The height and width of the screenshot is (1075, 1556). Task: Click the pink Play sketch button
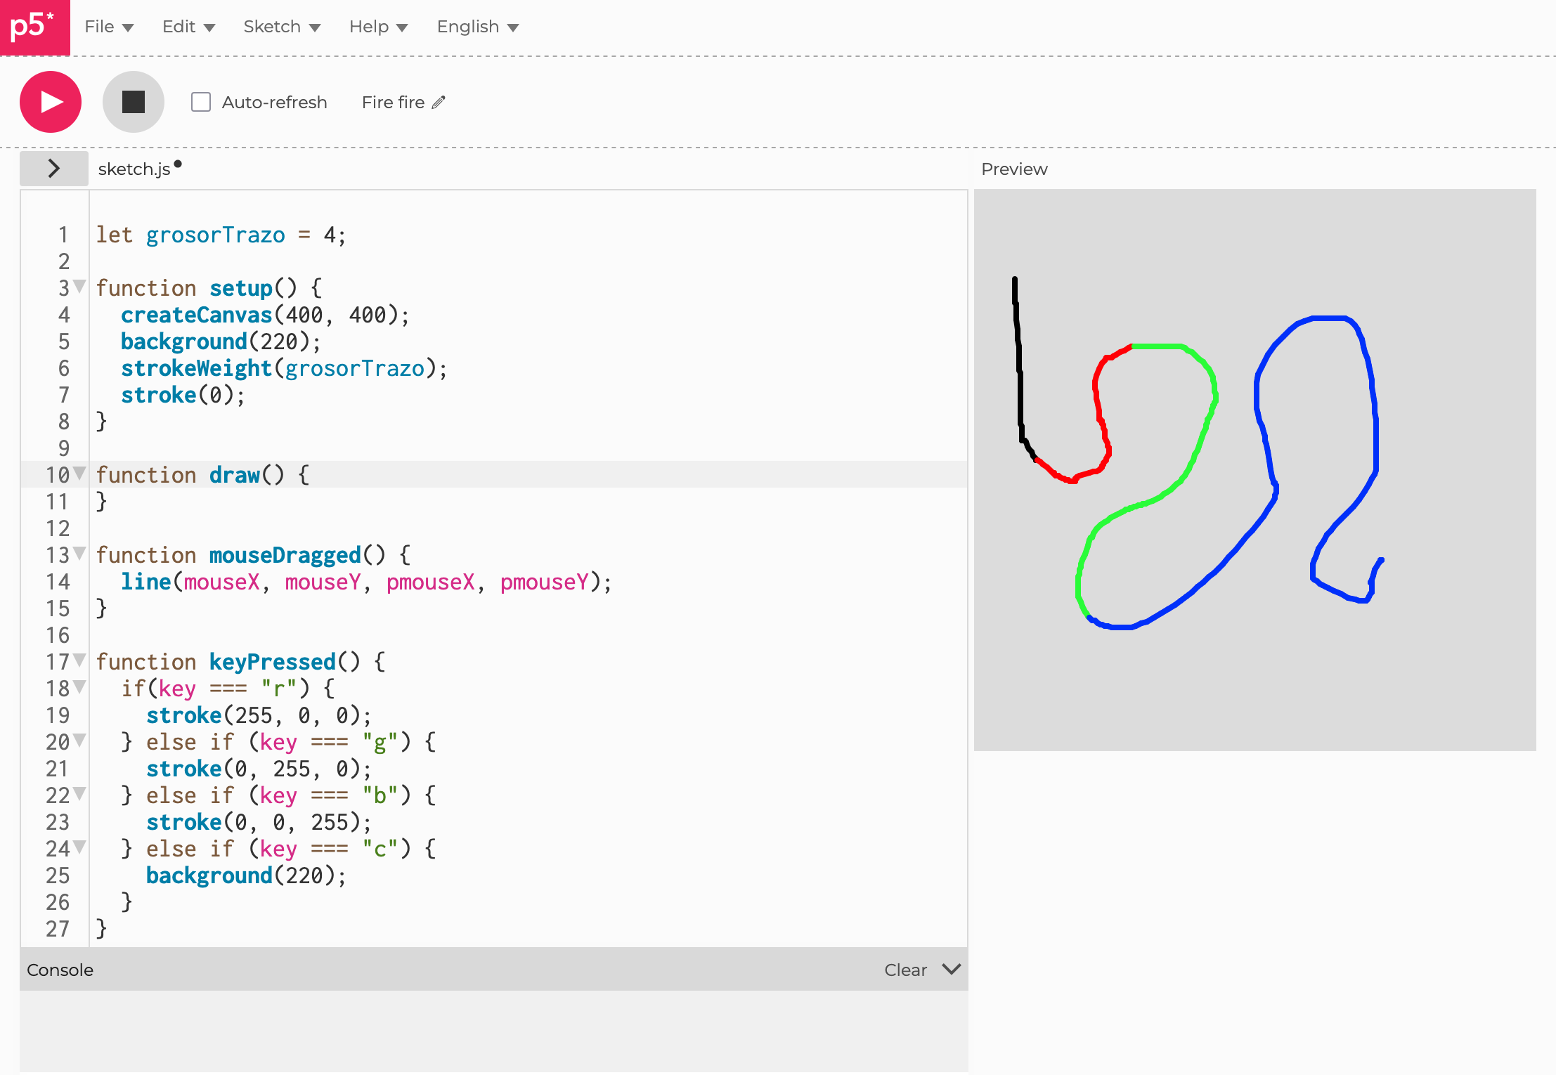tap(51, 102)
